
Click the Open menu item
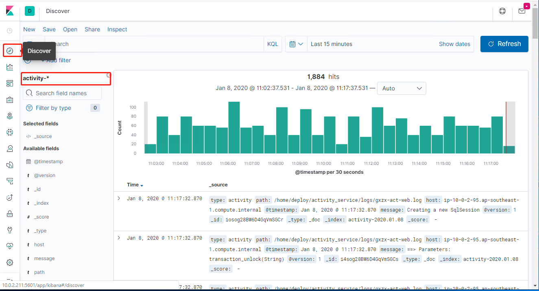coord(70,29)
